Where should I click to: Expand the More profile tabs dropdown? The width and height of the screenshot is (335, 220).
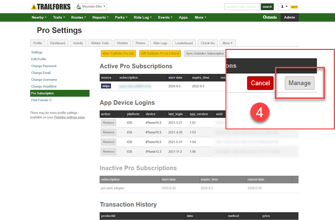(x=228, y=43)
